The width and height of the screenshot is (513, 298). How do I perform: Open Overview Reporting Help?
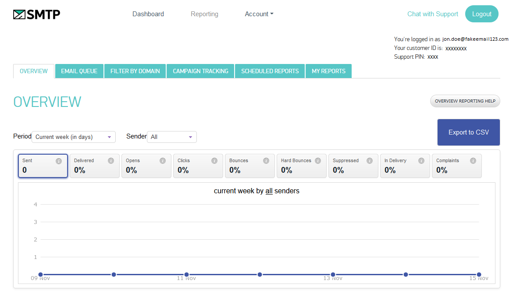[465, 101]
